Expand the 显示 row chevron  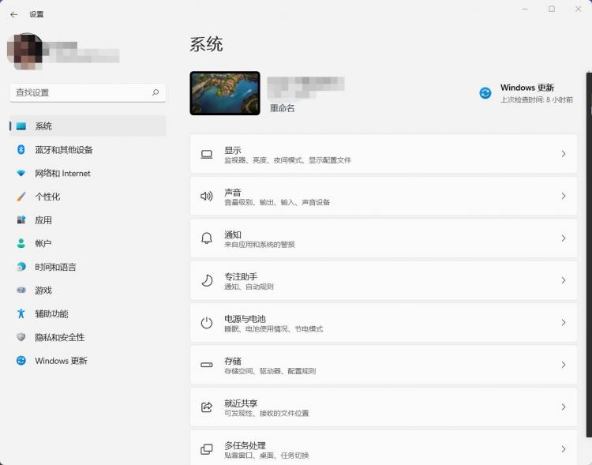point(564,154)
